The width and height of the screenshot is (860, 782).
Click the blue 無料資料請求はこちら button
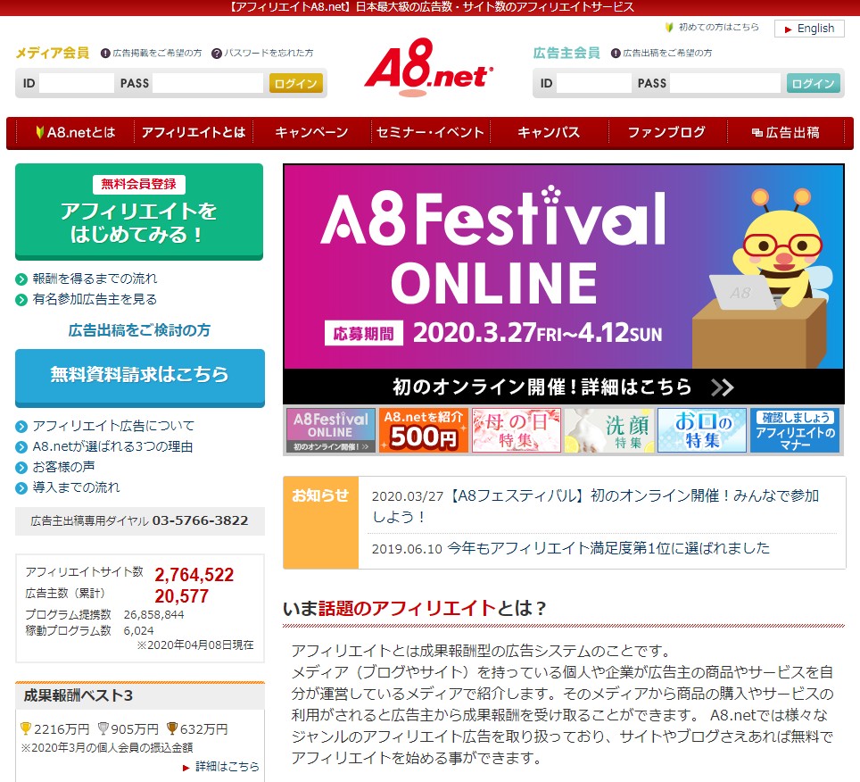tap(140, 378)
